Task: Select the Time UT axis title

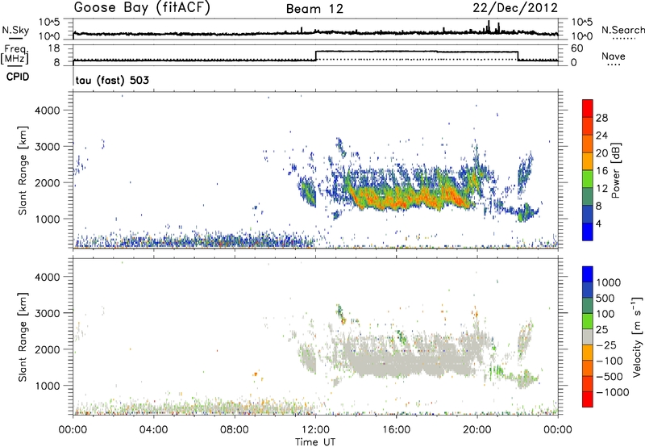Action: tap(315, 442)
